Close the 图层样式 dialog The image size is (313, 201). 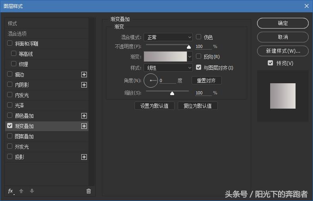pos(307,6)
